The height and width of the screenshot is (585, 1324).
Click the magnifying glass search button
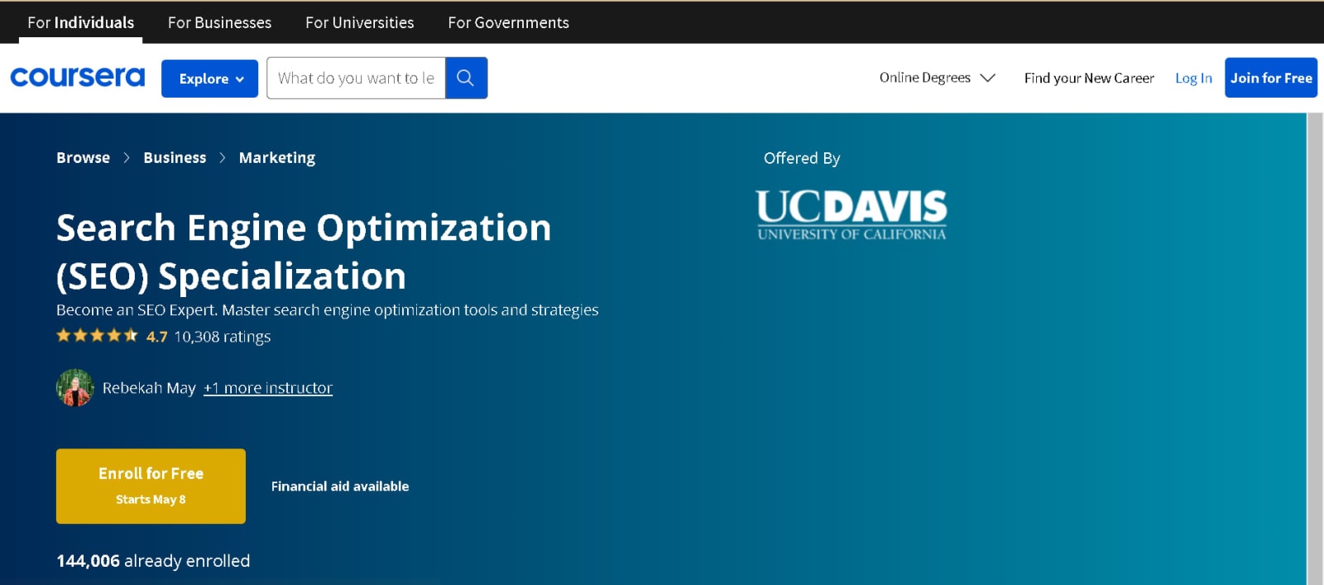[x=466, y=78]
